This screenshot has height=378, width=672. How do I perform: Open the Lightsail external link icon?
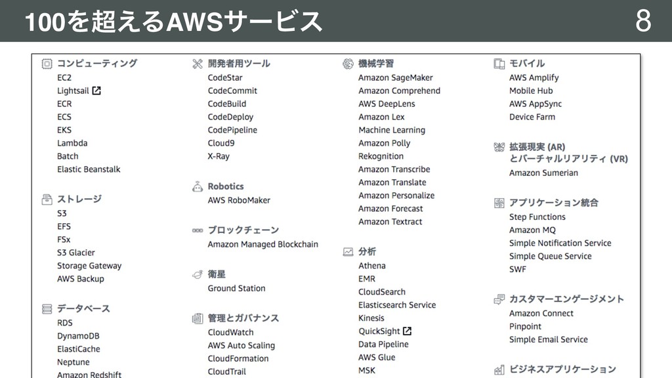pos(96,91)
